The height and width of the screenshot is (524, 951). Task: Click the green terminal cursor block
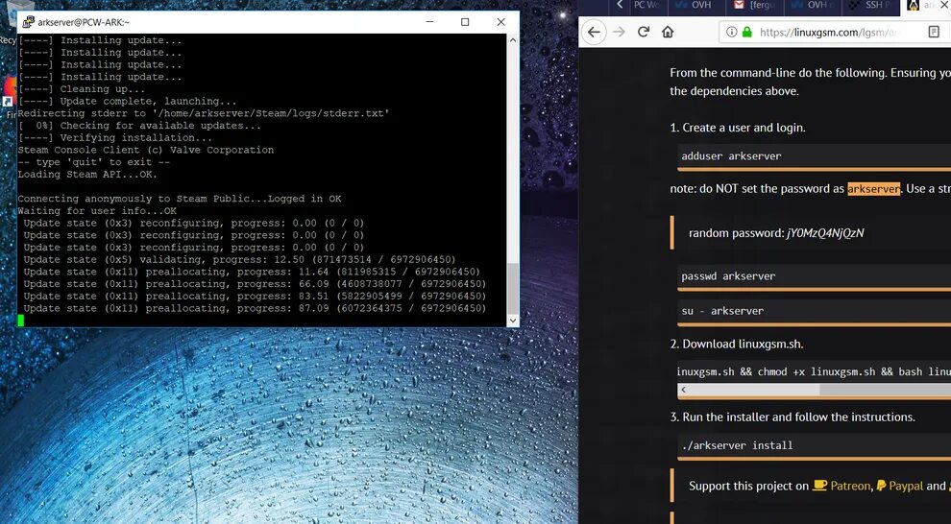(x=20, y=321)
